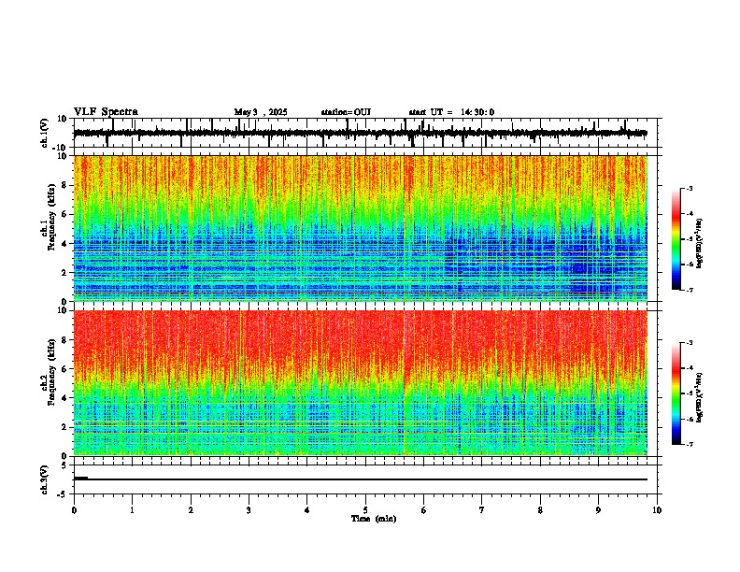Click the ch.1 spectrogram plot
The height and width of the screenshot is (572, 740).
361,228
